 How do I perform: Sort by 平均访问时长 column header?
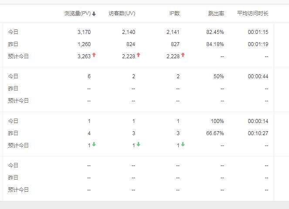tap(252, 13)
